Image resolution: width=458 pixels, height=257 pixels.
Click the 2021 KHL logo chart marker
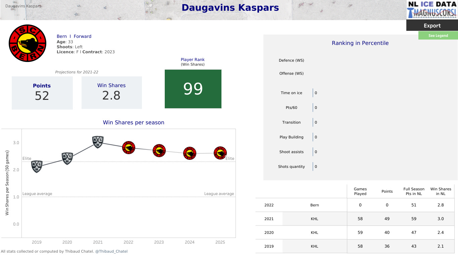click(98, 142)
